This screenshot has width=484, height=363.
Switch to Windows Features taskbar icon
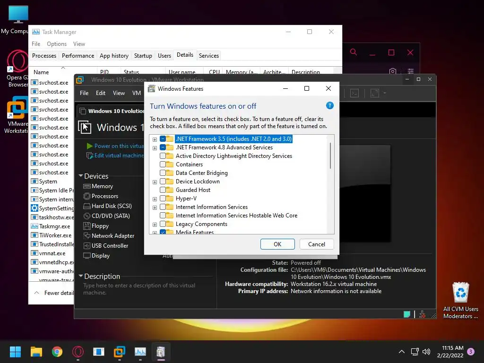[x=161, y=352]
